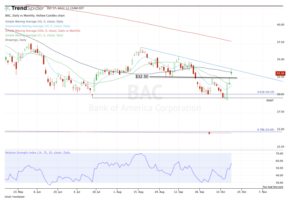Click the 12. Sep date label

[179, 192]
